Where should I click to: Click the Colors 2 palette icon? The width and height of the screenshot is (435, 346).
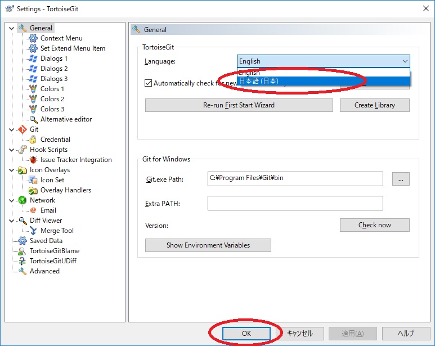click(x=33, y=99)
